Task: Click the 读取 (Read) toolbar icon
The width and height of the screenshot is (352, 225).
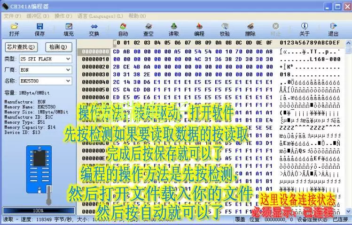Action: [174, 30]
